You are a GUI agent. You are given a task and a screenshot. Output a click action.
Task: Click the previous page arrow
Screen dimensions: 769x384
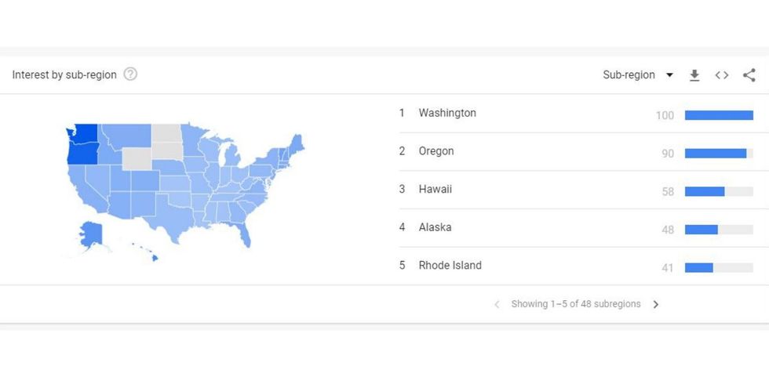coord(497,304)
